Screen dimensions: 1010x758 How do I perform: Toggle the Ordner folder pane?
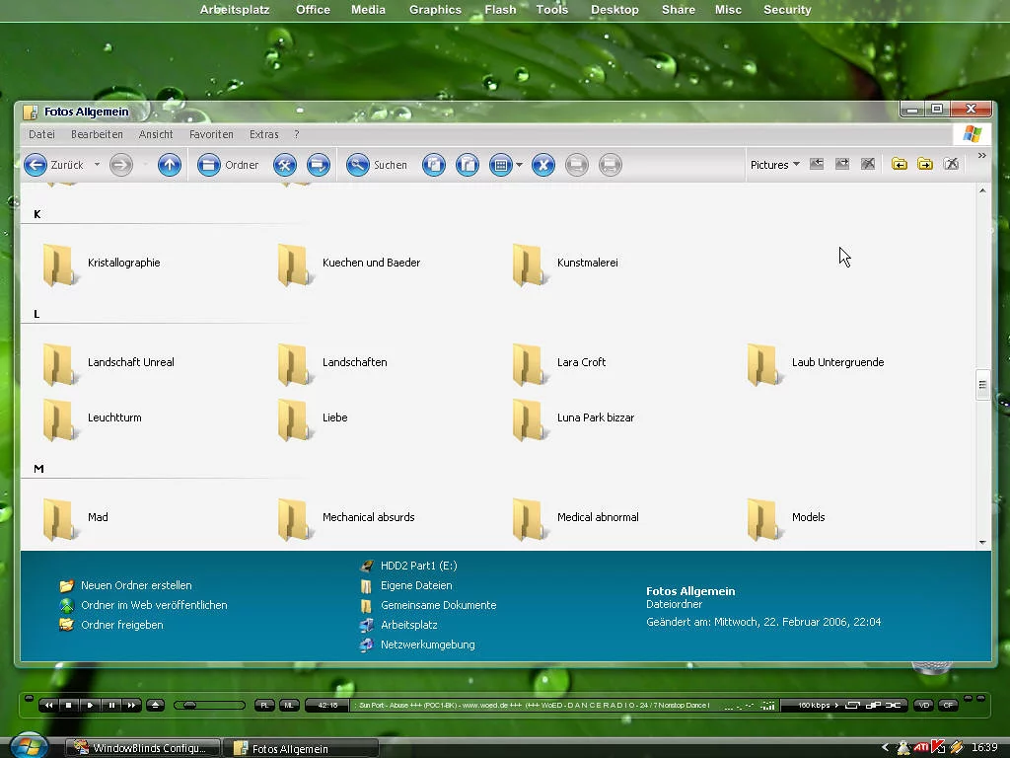(x=209, y=165)
